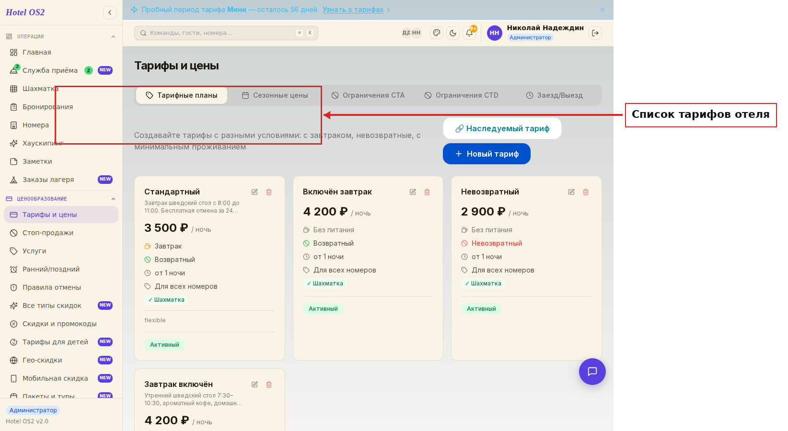Screen dimensions: 788x431
Task: Edit the Завтрак включён tariff
Action: [255, 385]
